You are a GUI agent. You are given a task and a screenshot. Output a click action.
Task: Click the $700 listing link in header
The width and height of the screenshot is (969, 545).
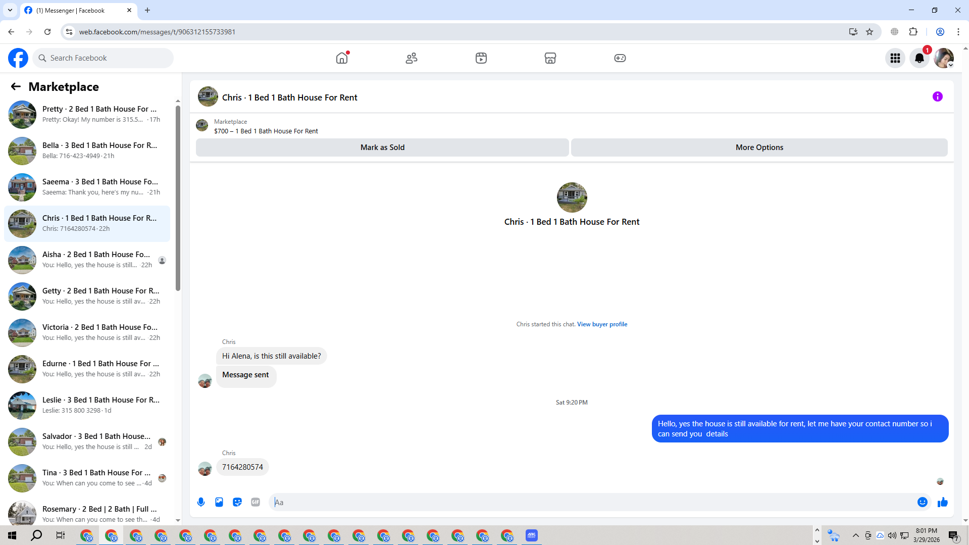tap(266, 131)
